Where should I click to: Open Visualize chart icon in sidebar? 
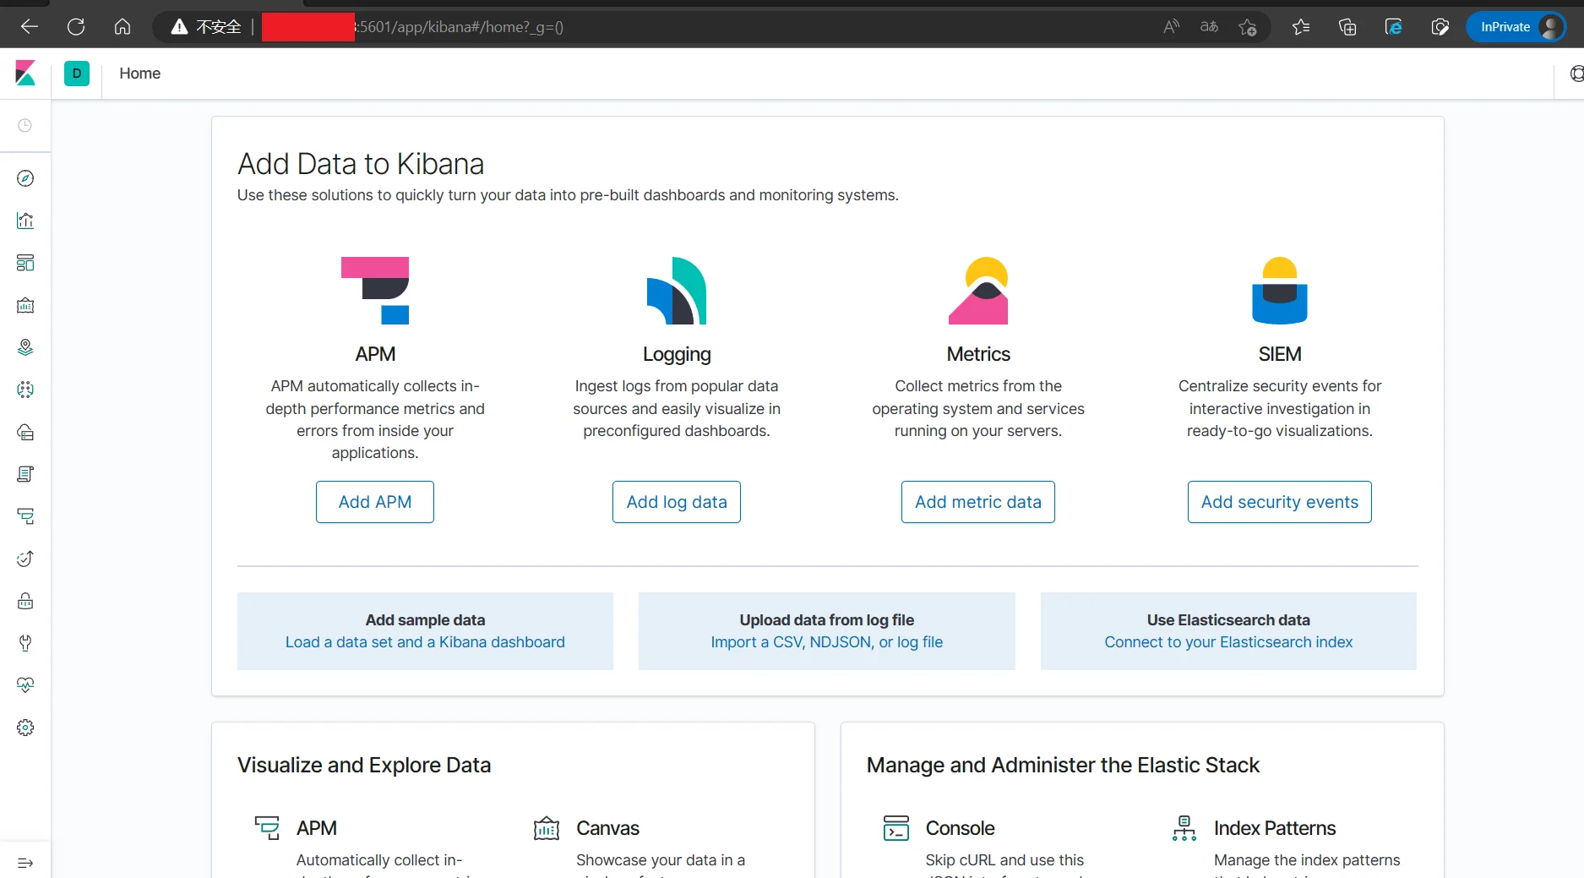click(x=25, y=221)
